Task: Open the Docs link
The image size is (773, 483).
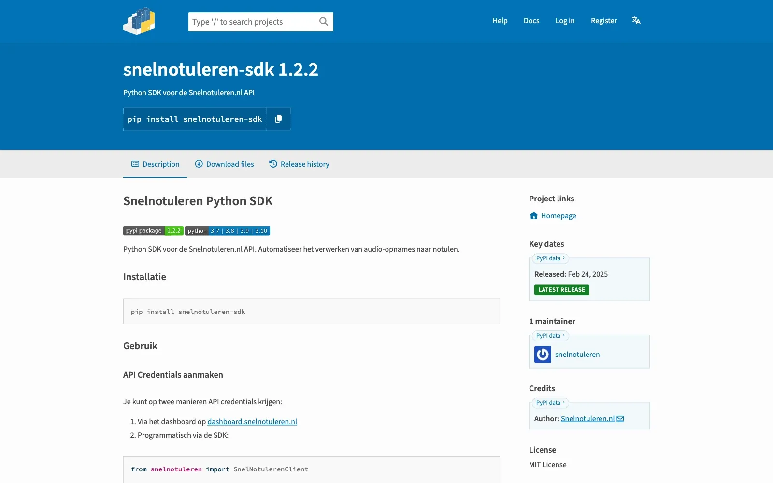Action: point(531,21)
